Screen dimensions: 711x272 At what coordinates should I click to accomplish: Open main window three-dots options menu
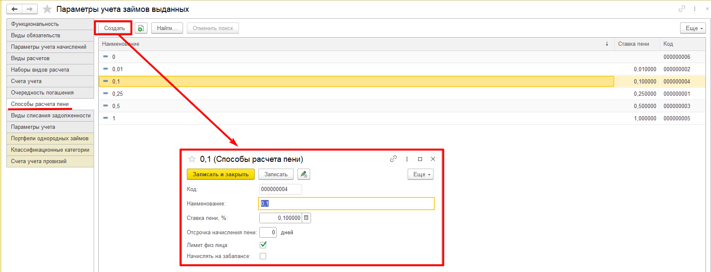pyautogui.click(x=694, y=8)
